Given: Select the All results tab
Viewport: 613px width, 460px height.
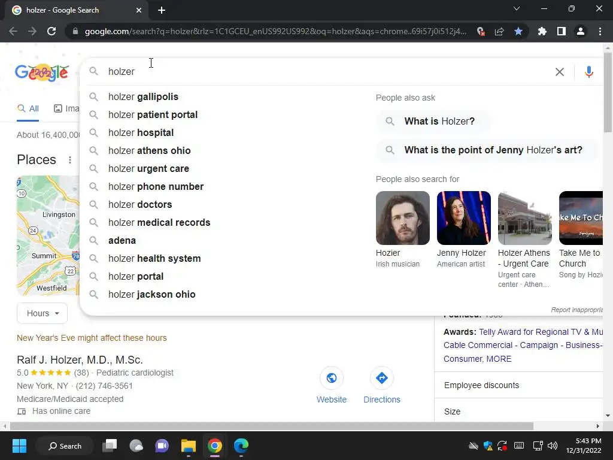Looking at the screenshot, I should (x=28, y=108).
